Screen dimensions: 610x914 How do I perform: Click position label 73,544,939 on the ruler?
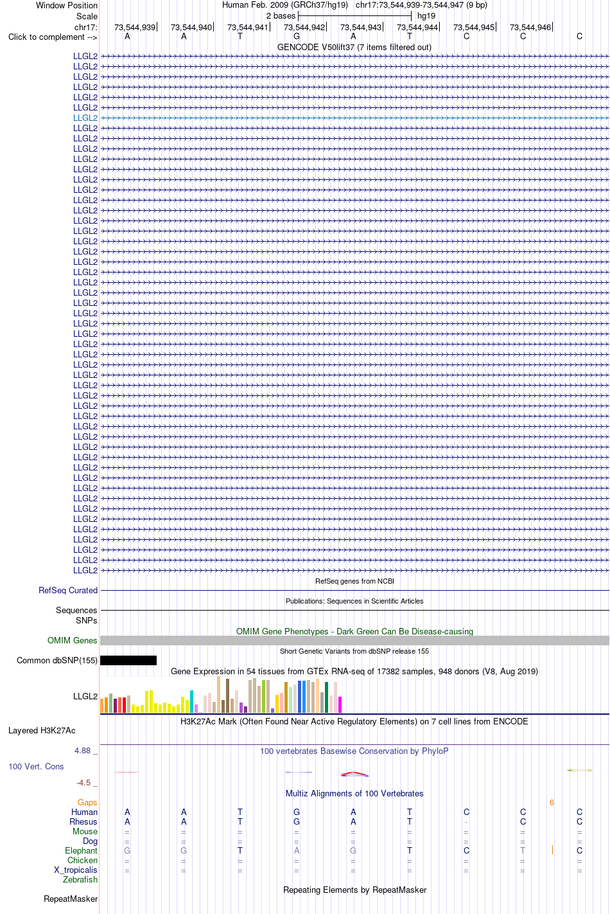tap(135, 27)
